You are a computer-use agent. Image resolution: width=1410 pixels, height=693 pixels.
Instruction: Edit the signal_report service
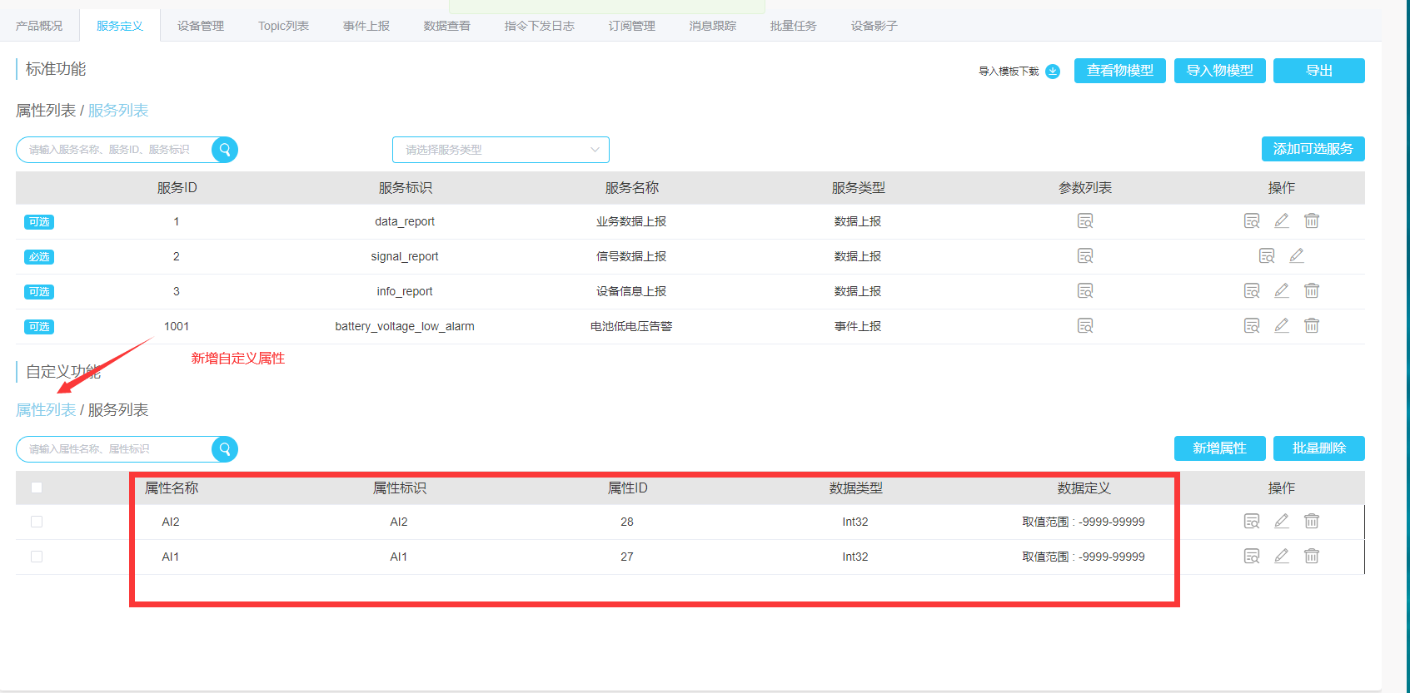[1297, 255]
